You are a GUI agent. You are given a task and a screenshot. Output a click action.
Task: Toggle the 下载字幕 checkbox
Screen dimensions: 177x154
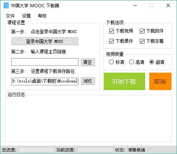tap(142, 41)
